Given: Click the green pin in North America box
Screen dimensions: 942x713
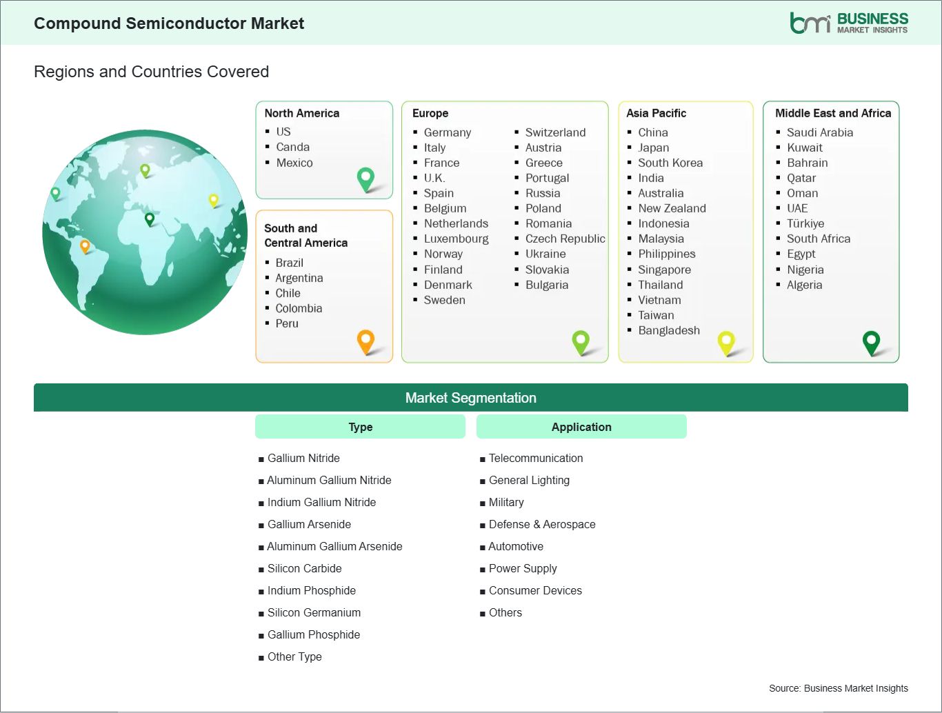Looking at the screenshot, I should click(x=365, y=179).
